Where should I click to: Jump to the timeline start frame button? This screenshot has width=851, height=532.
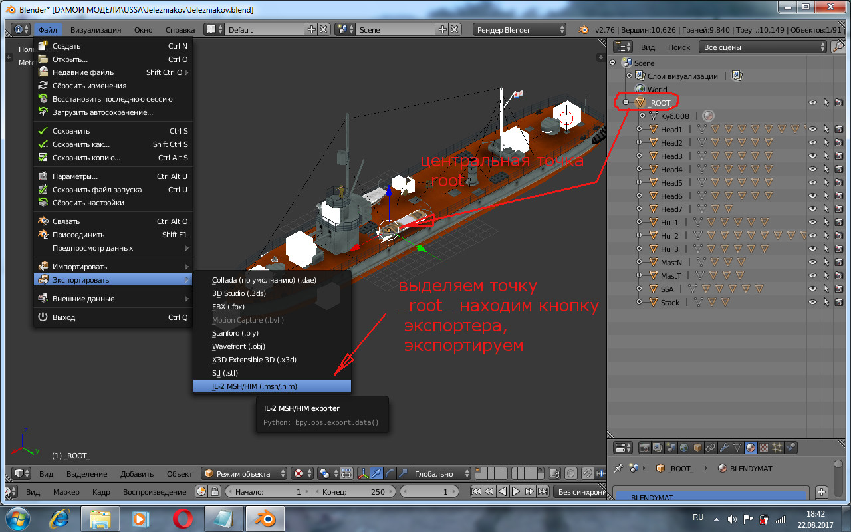click(475, 492)
